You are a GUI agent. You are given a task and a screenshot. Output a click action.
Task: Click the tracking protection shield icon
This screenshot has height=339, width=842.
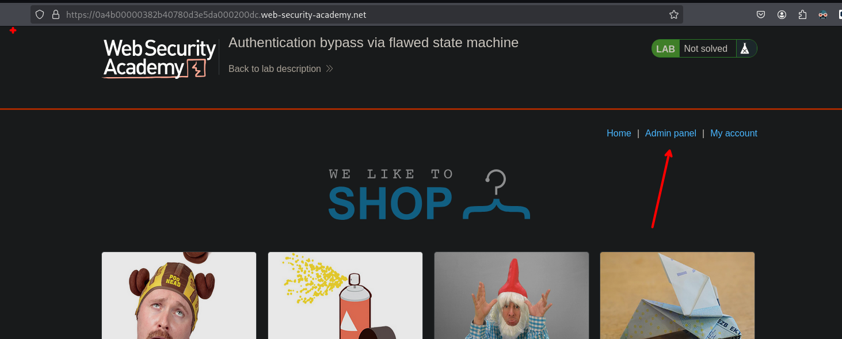click(40, 15)
